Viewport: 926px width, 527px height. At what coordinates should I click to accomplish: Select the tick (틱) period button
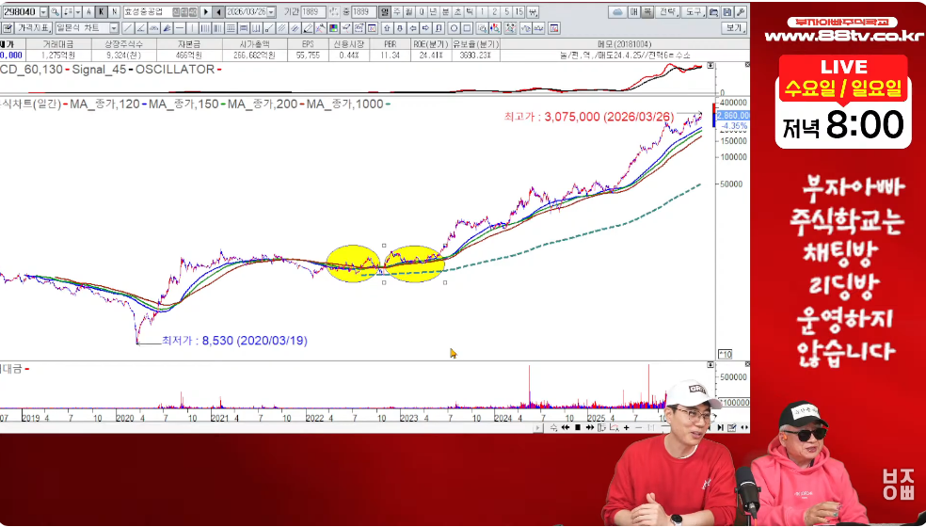[x=470, y=12]
